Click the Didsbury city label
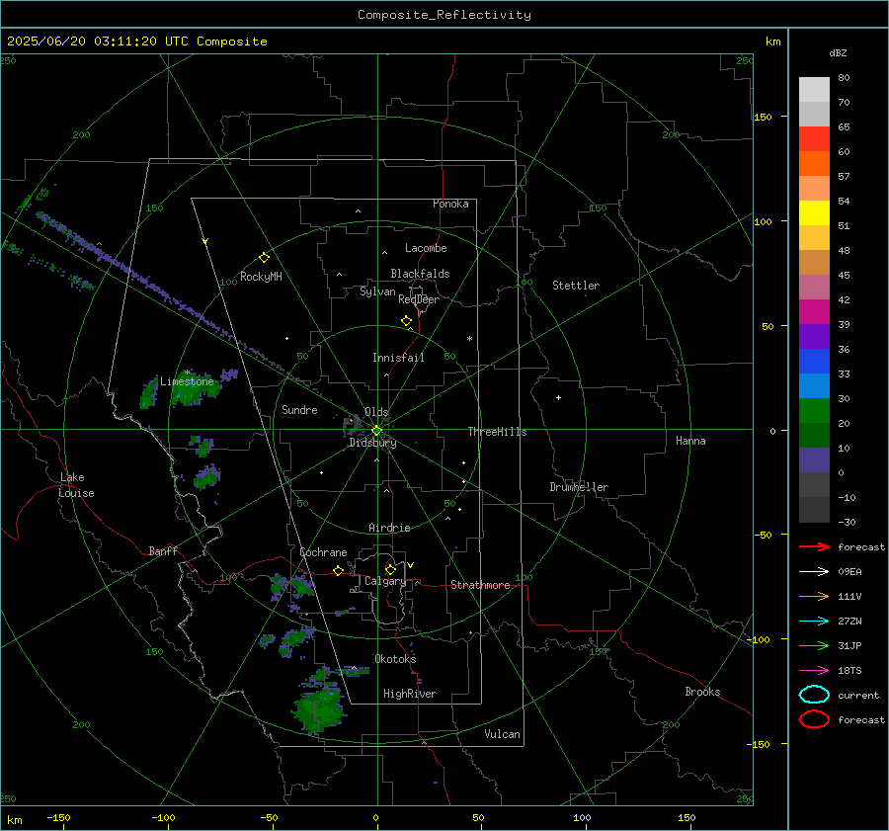This screenshot has width=889, height=831. click(x=372, y=443)
